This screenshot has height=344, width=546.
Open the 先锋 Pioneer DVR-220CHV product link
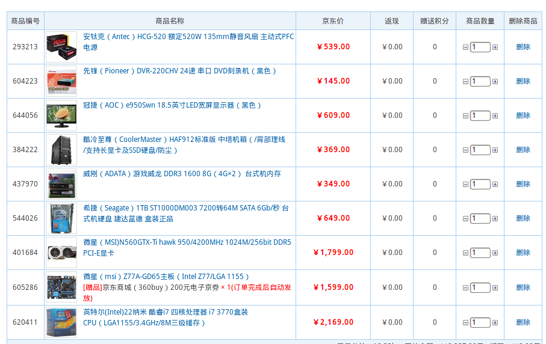(179, 71)
